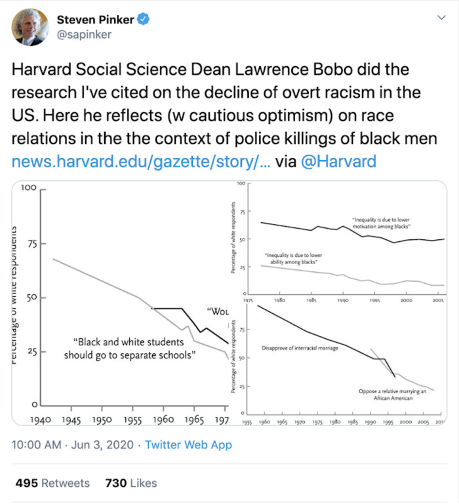Click the @Harvard mention
The width and height of the screenshot is (459, 504).
coord(338,161)
